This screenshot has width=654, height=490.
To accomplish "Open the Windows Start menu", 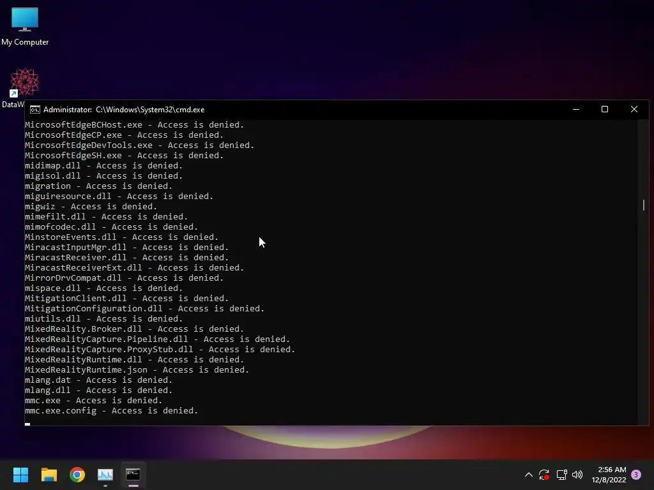I will (x=20, y=475).
